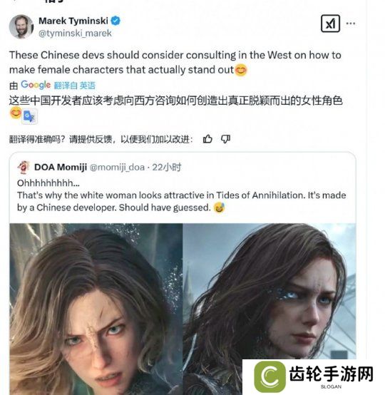Click the Google Translate extension icon

click(29, 116)
